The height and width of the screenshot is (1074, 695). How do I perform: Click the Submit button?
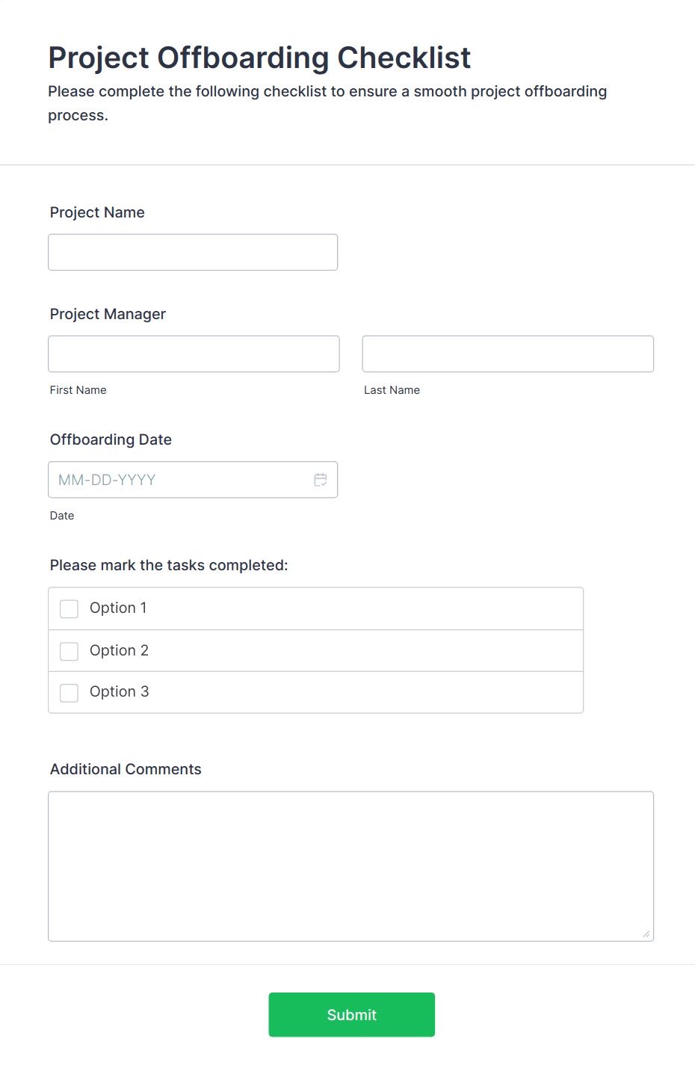[x=351, y=1014]
